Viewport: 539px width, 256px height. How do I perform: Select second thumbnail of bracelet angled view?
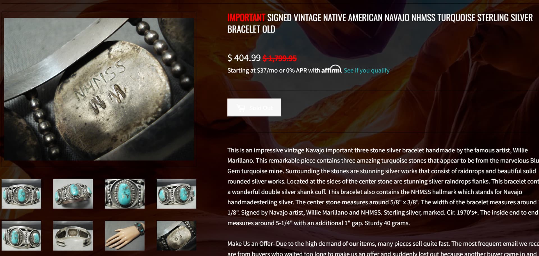click(x=73, y=194)
